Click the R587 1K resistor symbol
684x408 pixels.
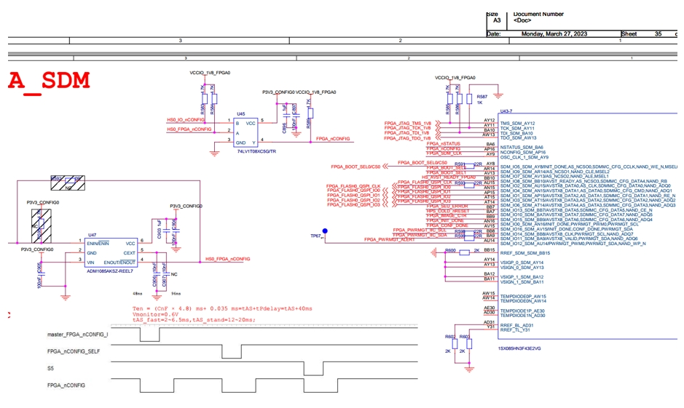[469, 100]
